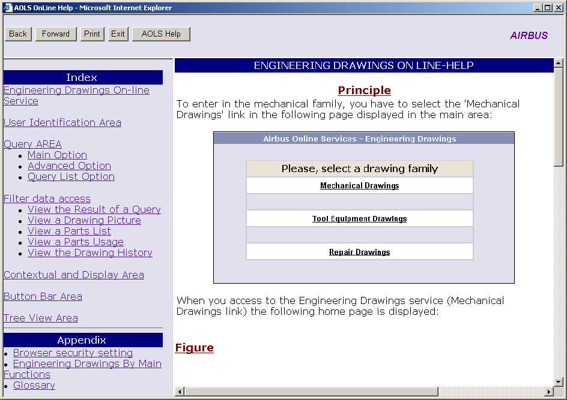
Task: Select Advanced Option link
Action: (69, 166)
